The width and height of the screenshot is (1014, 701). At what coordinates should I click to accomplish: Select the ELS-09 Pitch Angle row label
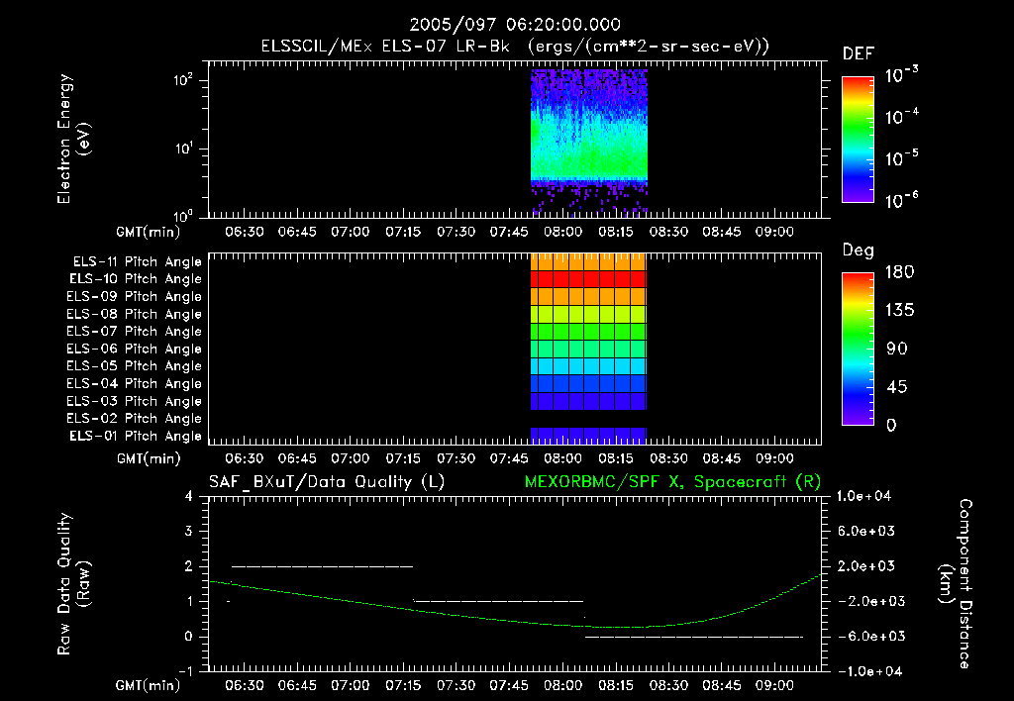coord(134,297)
